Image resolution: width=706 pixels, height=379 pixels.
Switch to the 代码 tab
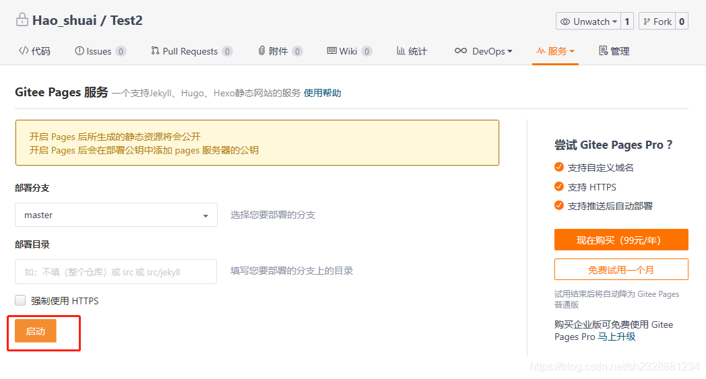pyautogui.click(x=34, y=51)
